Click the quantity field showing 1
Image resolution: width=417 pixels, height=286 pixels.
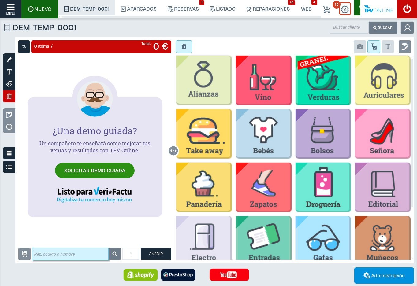click(x=131, y=254)
